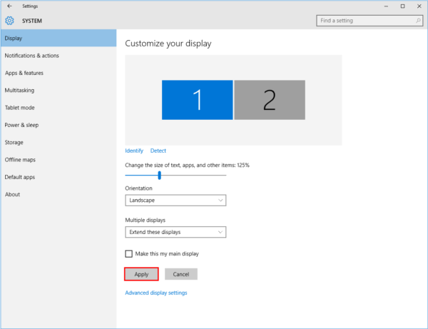
Task: Maximize the Settings window
Action: pos(402,6)
